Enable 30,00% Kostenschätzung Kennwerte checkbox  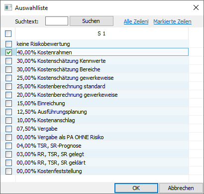[8, 61]
